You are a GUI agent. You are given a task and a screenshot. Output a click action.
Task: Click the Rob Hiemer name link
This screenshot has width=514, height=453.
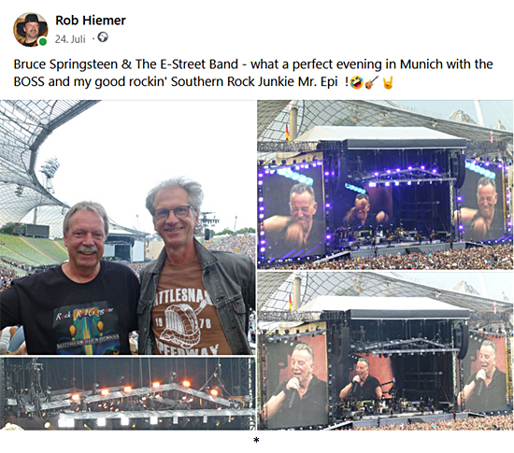pos(91,21)
